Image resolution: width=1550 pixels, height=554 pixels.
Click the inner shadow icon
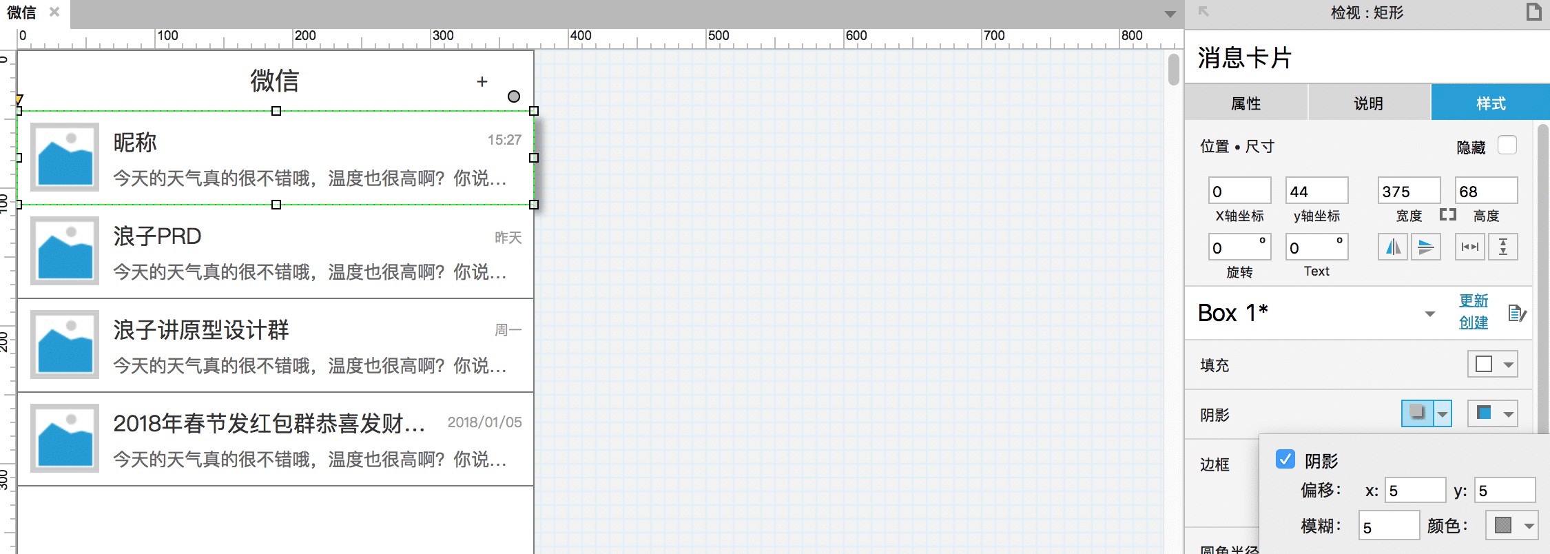1484,413
